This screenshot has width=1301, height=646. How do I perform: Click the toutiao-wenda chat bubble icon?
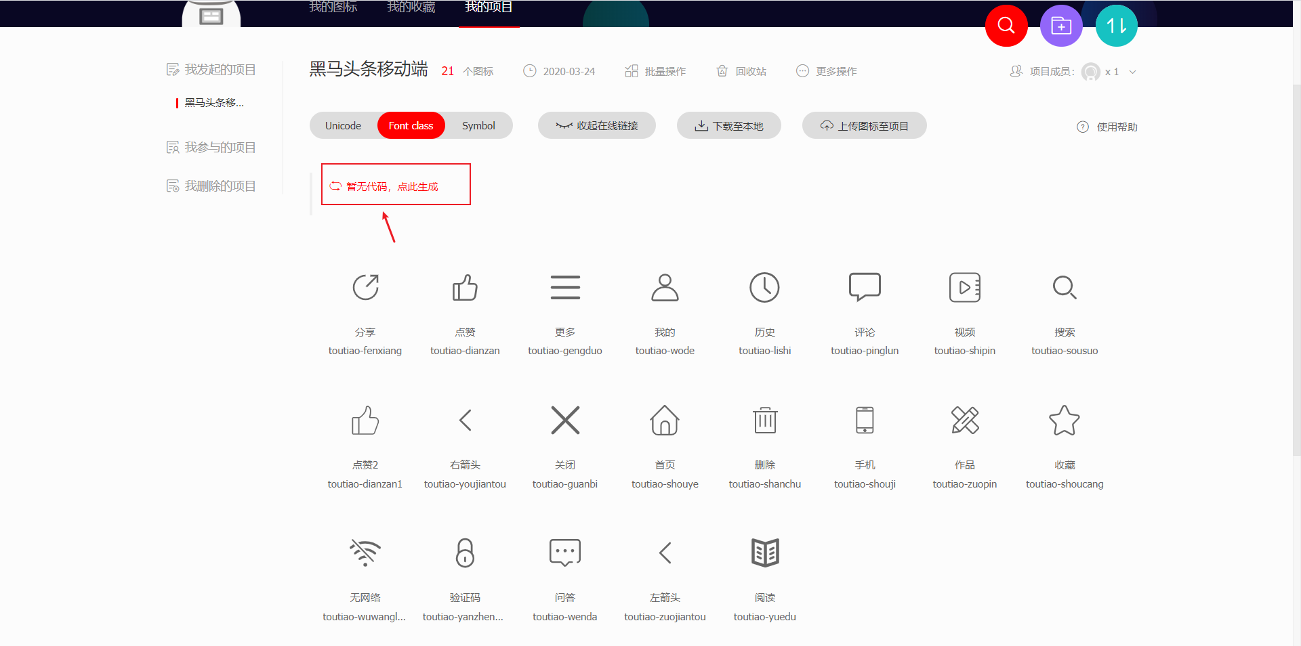(565, 553)
